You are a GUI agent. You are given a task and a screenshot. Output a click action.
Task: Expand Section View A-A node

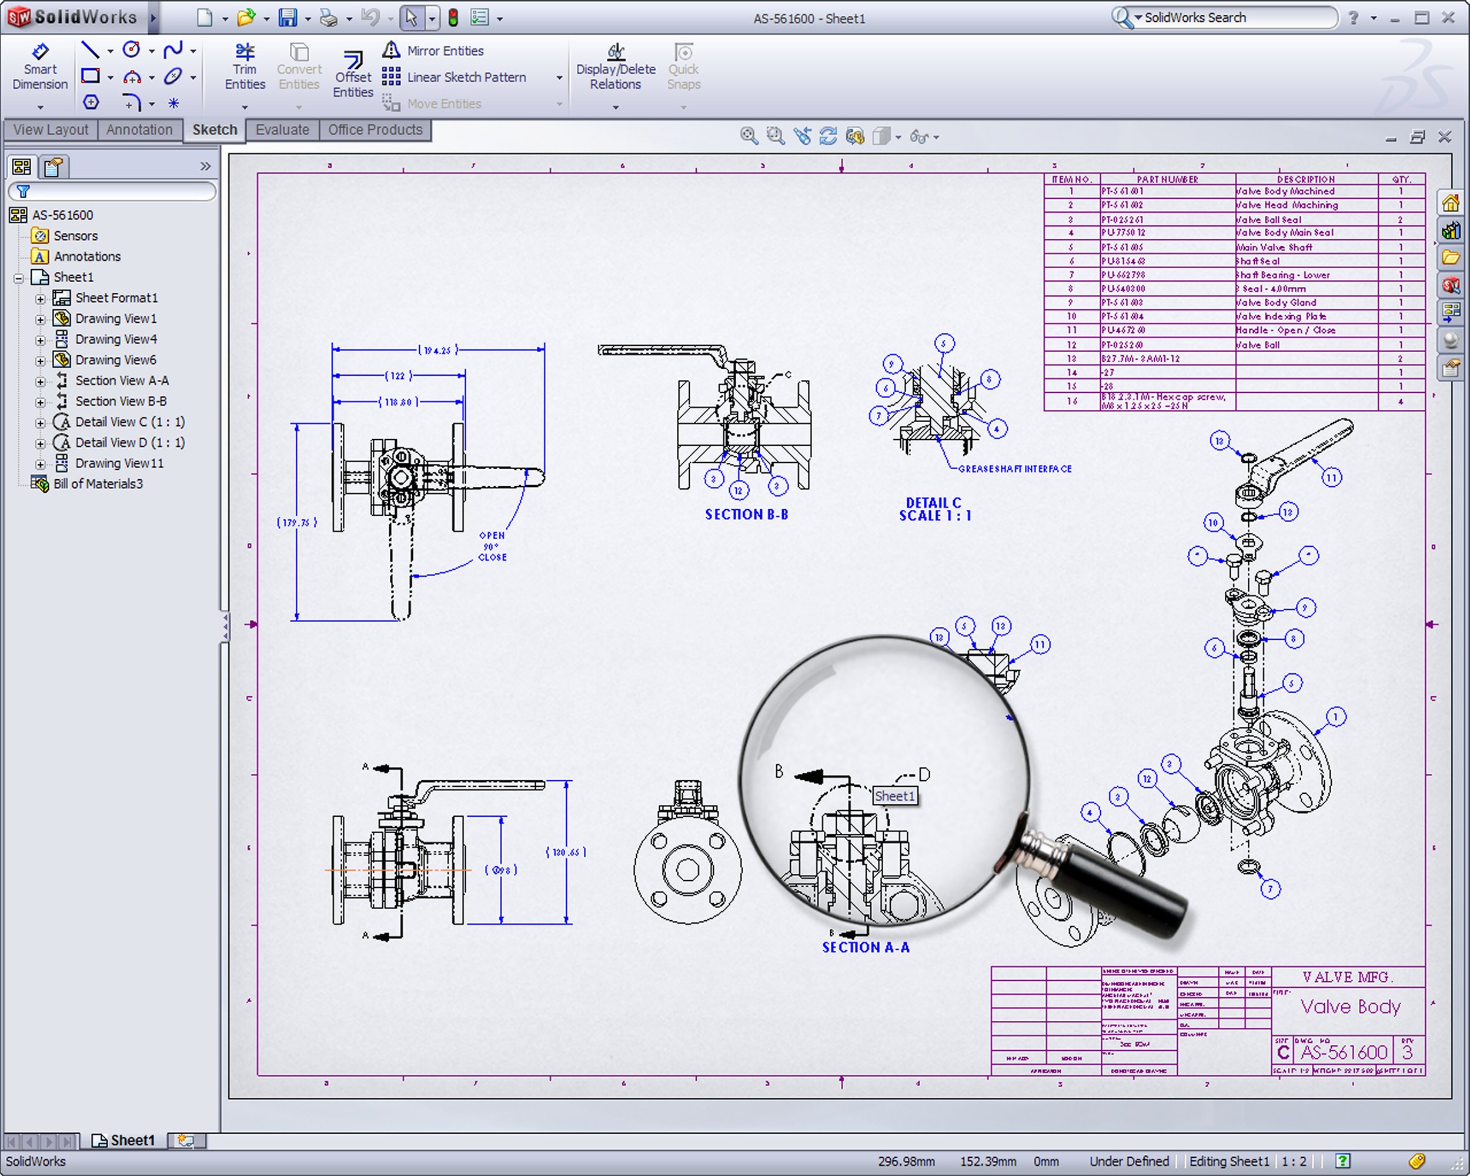(40, 381)
